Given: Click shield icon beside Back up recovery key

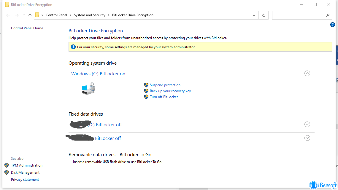Looking at the screenshot, I should tap(146, 91).
